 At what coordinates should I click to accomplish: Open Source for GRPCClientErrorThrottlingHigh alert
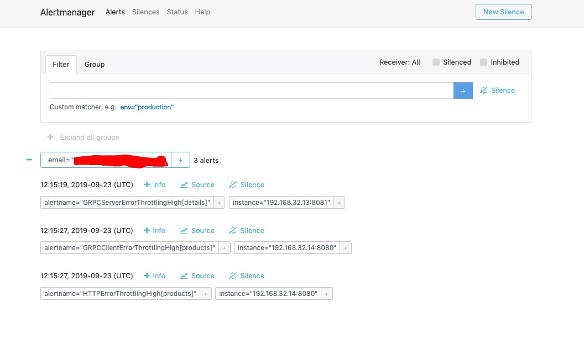(x=197, y=230)
